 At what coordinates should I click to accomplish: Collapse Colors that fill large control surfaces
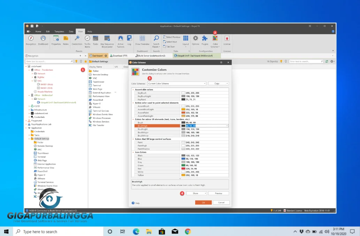133,139
